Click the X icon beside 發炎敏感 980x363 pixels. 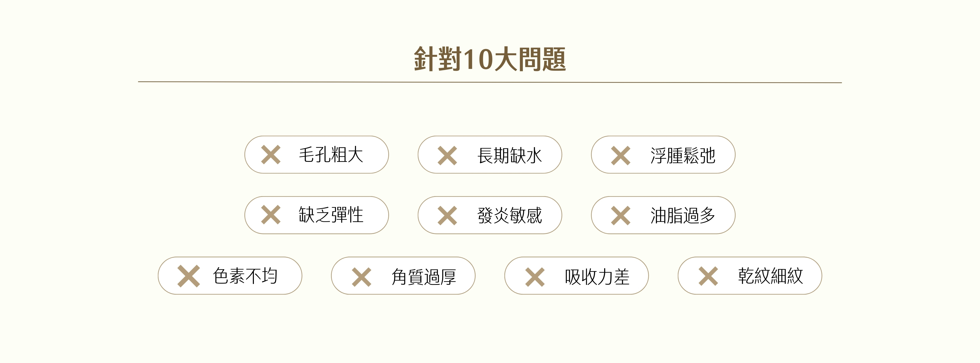[x=447, y=216]
